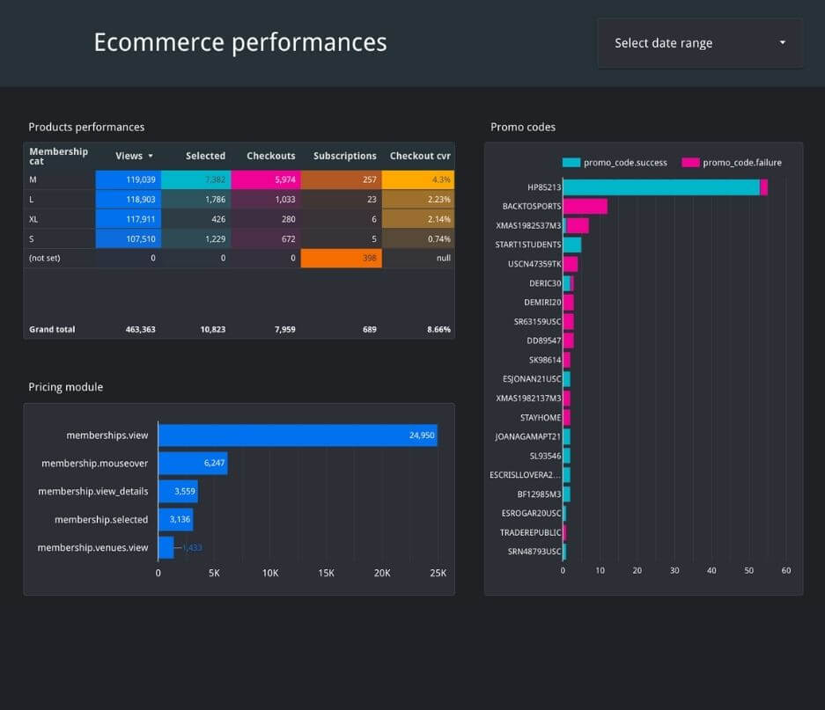This screenshot has width=825, height=710.
Task: Sort by Checkout cvr column header
Action: [420, 156]
